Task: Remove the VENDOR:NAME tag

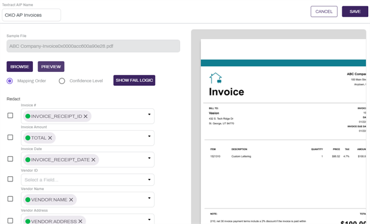Action: 71,200
